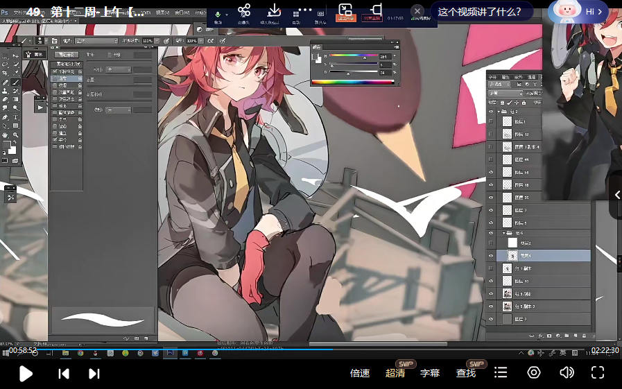This screenshot has width=622, height=389.
Task: Go to the previous video
Action: tap(63, 374)
